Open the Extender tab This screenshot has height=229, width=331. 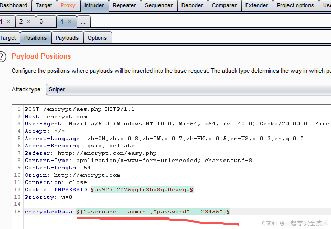pyautogui.click(x=257, y=5)
